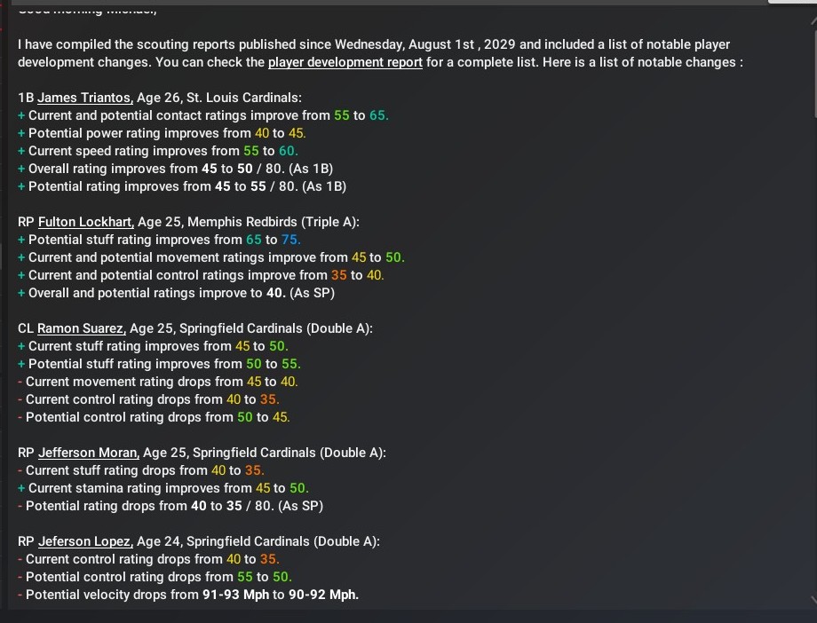The height and width of the screenshot is (623, 817).
Task: Click Moran's current stamina rating line
Action: coord(168,488)
